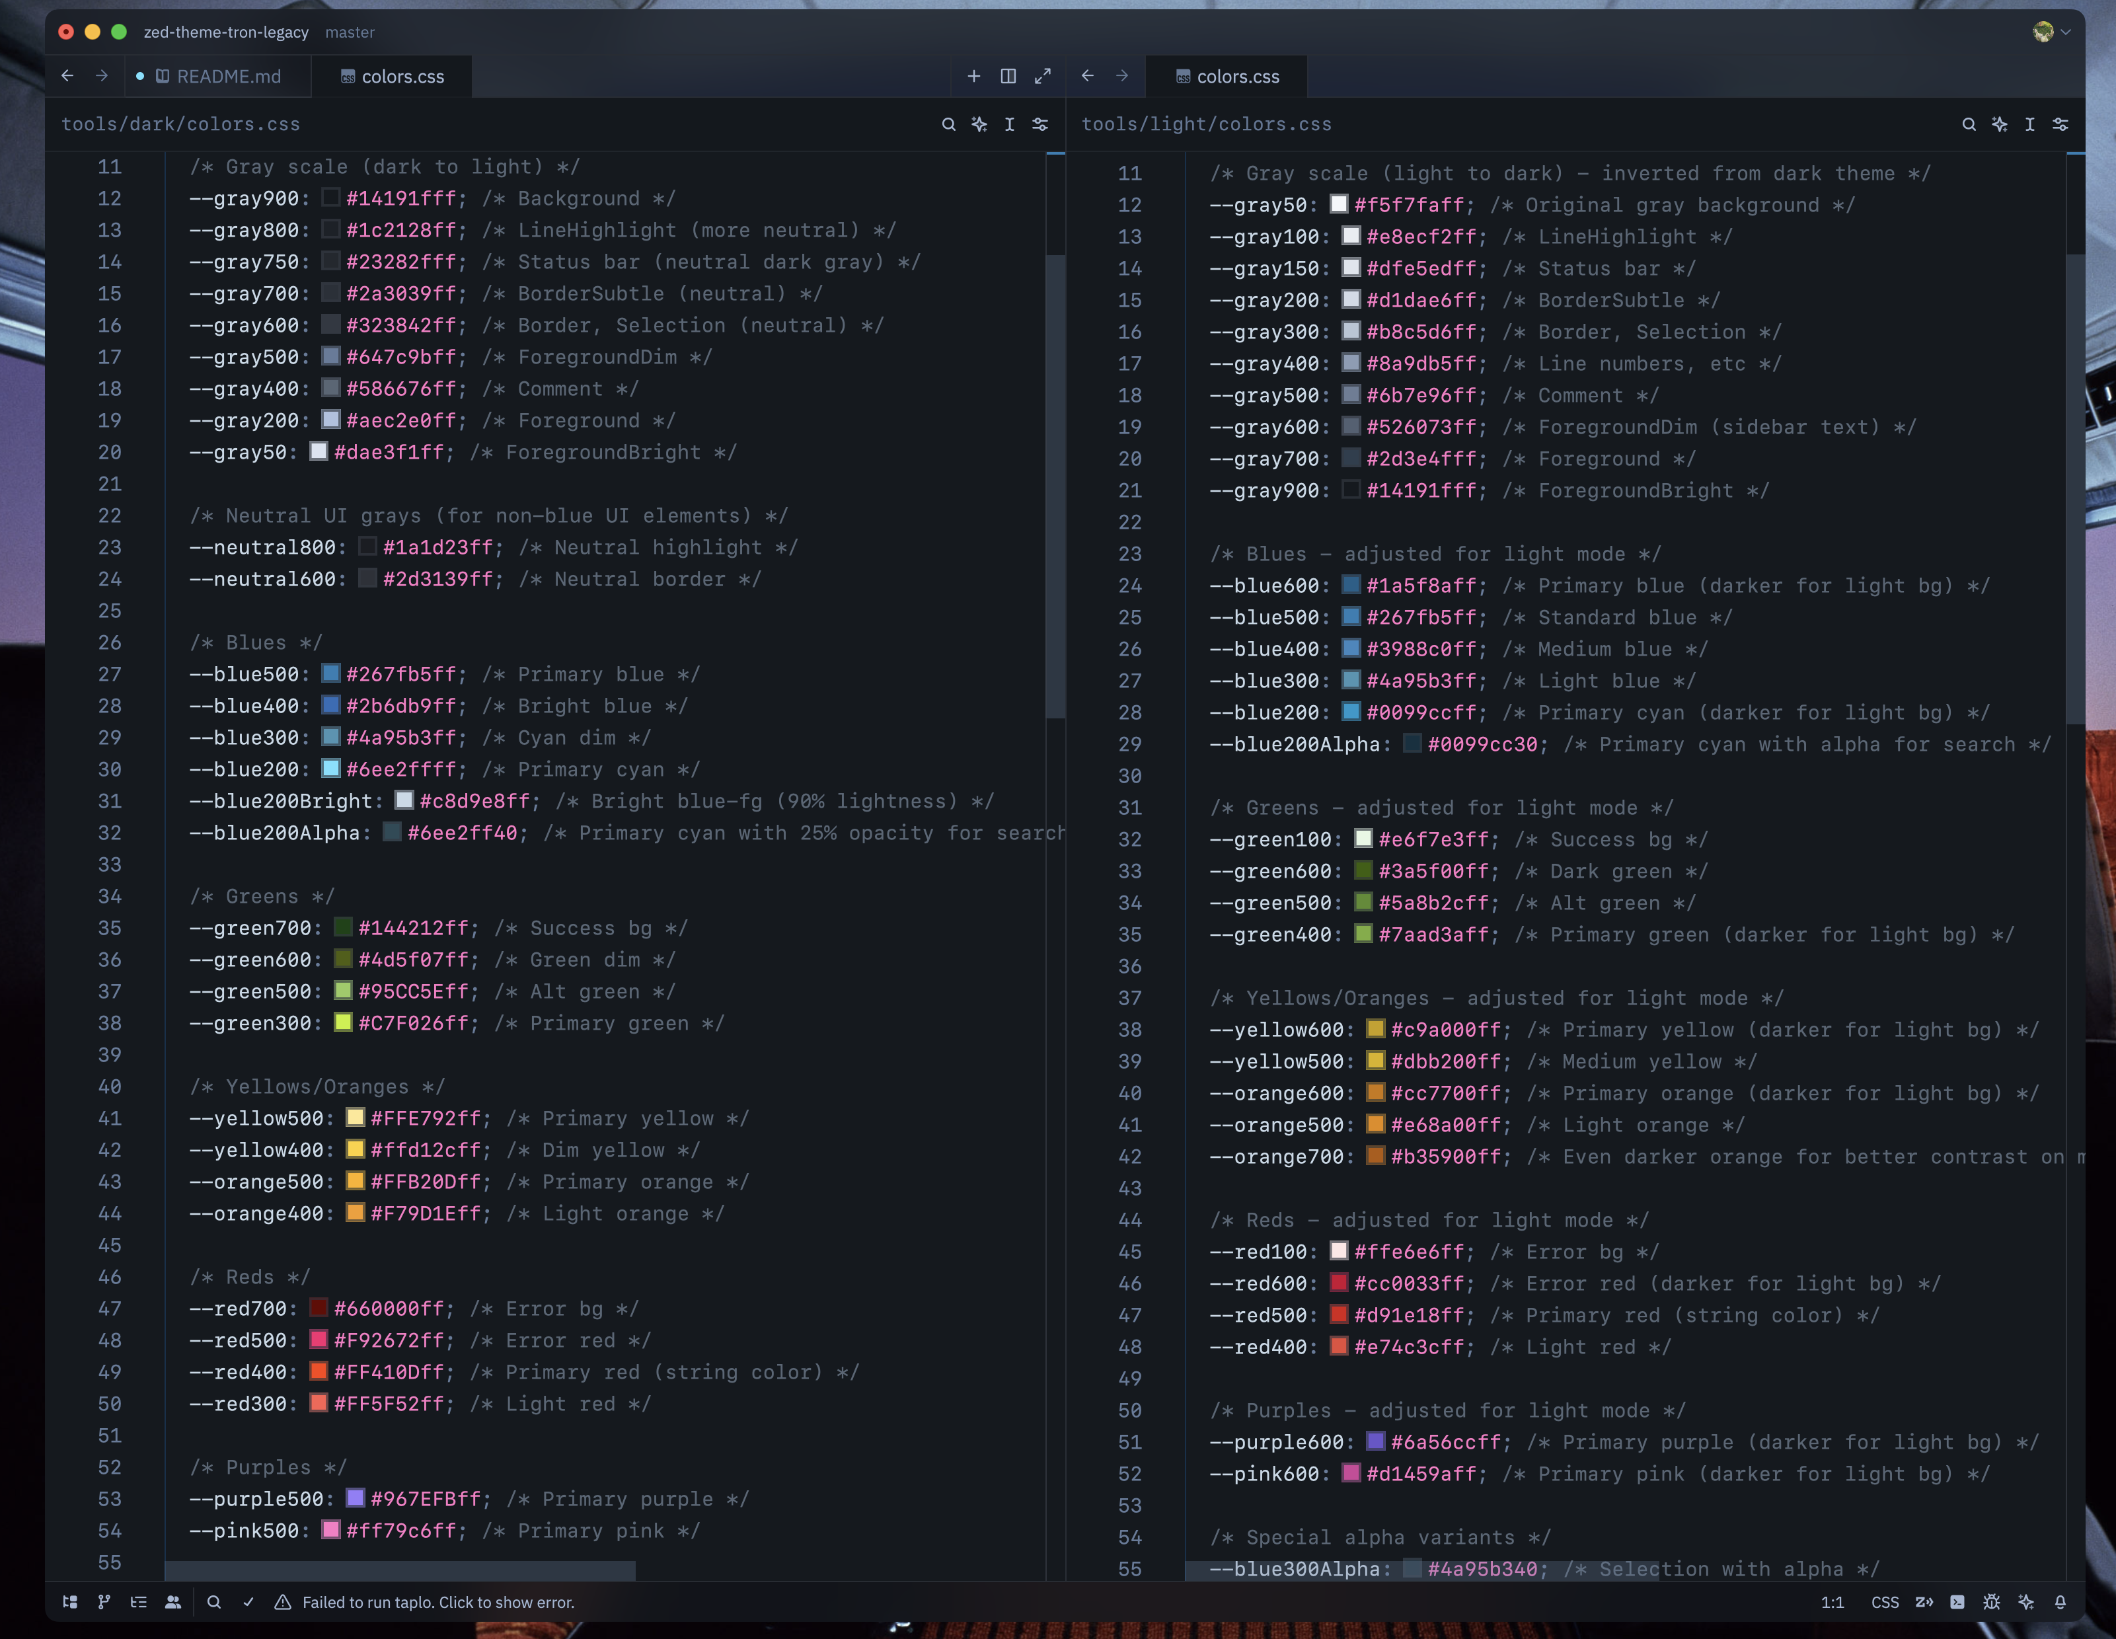
Task: Toggle the project panel in status bar
Action: (70, 1602)
